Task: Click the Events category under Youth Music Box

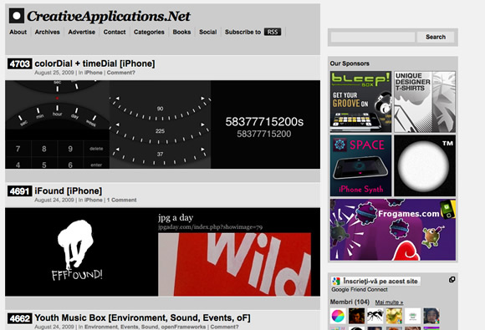Action: click(130, 327)
